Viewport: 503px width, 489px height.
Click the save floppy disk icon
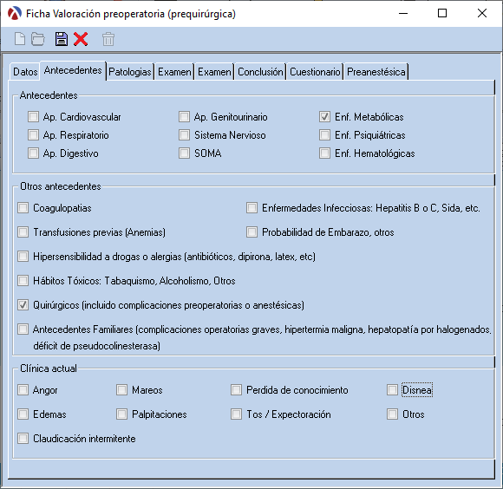pyautogui.click(x=62, y=39)
